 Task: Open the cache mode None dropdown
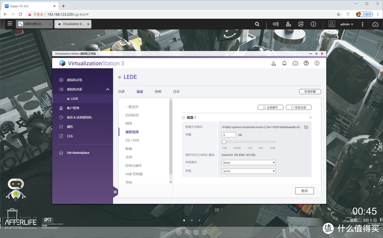249,162
